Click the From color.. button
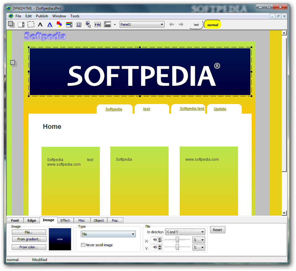Image resolution: width=296 pixels, height=271 pixels. point(29,247)
